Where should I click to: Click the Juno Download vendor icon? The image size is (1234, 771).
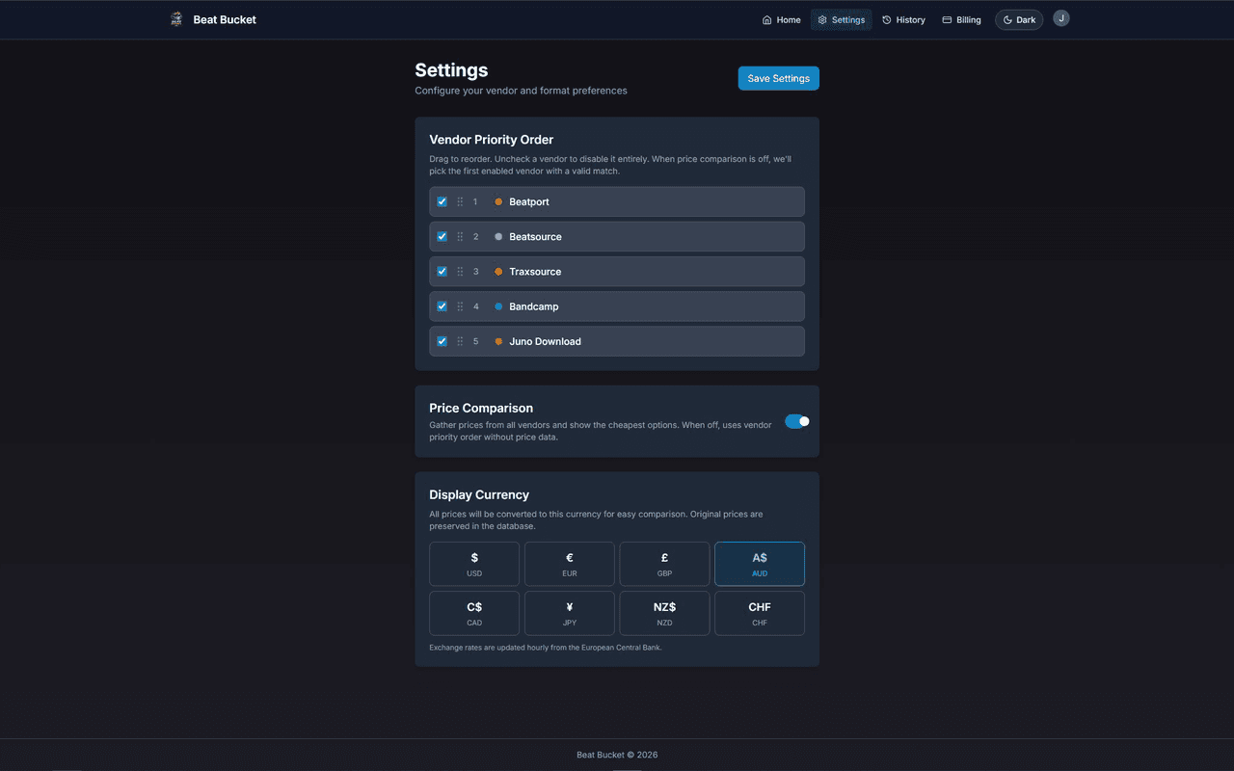coord(498,341)
